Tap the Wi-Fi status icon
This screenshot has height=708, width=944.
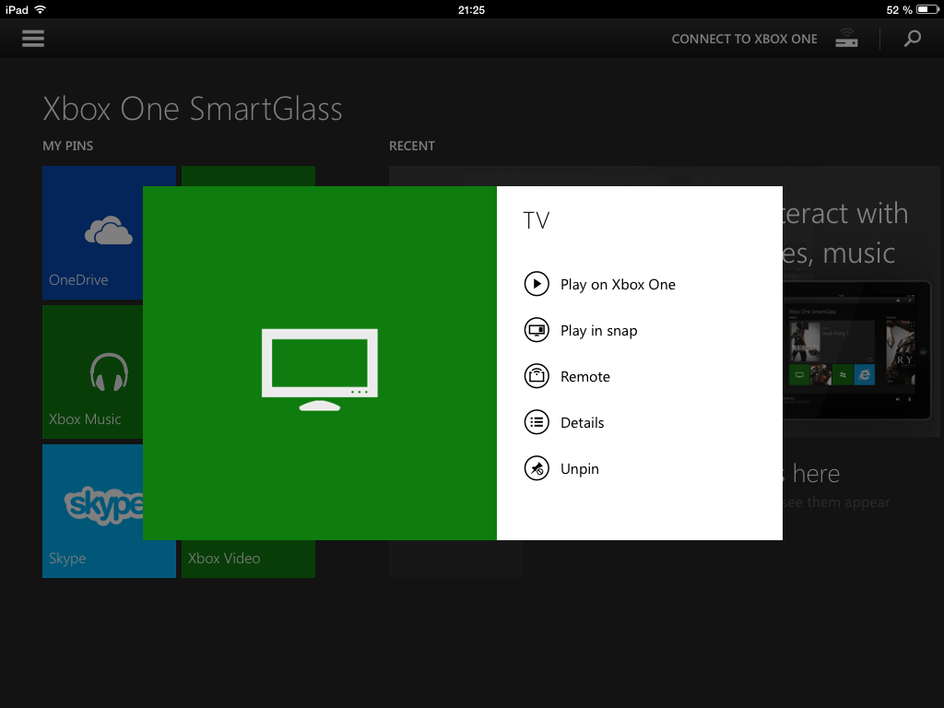point(41,9)
